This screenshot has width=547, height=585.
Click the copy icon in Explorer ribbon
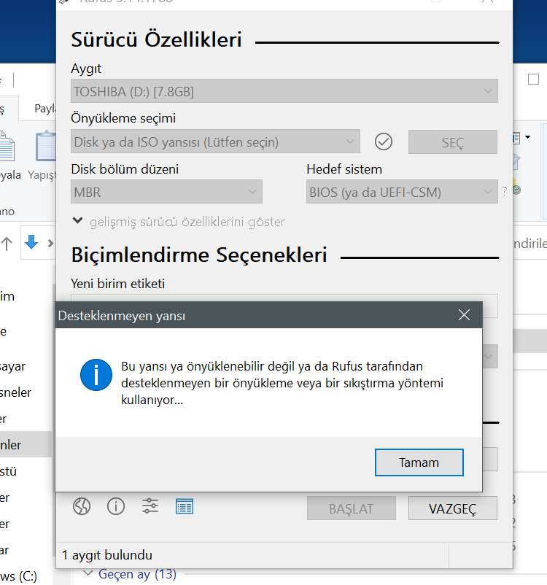pos(7,147)
